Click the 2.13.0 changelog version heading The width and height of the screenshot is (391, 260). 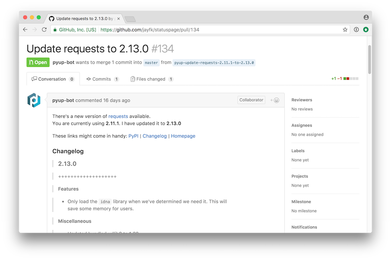click(67, 164)
